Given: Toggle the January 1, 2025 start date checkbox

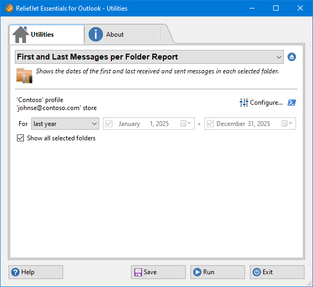Looking at the screenshot, I should click(109, 124).
